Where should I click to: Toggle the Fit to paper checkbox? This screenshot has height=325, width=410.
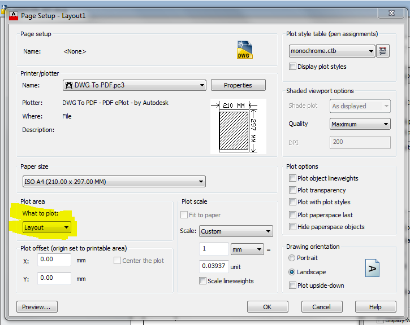click(184, 214)
